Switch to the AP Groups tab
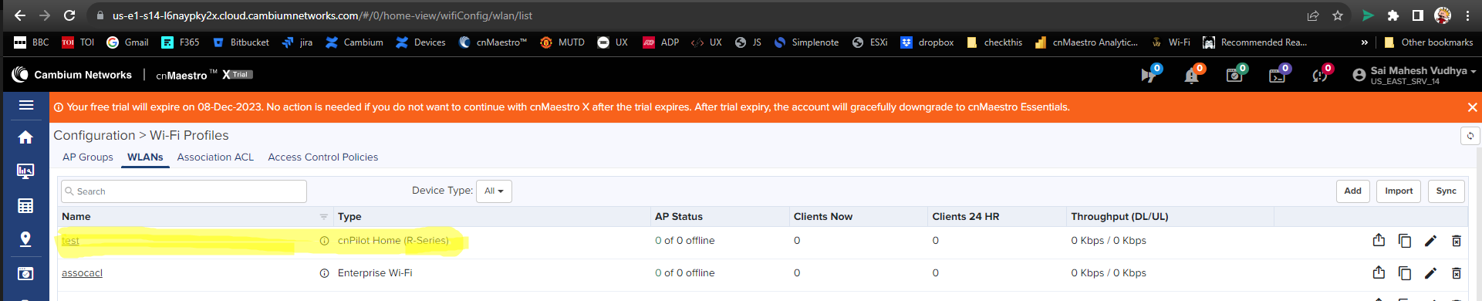1482x301 pixels. tap(88, 157)
